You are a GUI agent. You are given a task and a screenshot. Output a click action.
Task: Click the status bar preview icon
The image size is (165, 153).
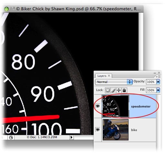click(11, 138)
